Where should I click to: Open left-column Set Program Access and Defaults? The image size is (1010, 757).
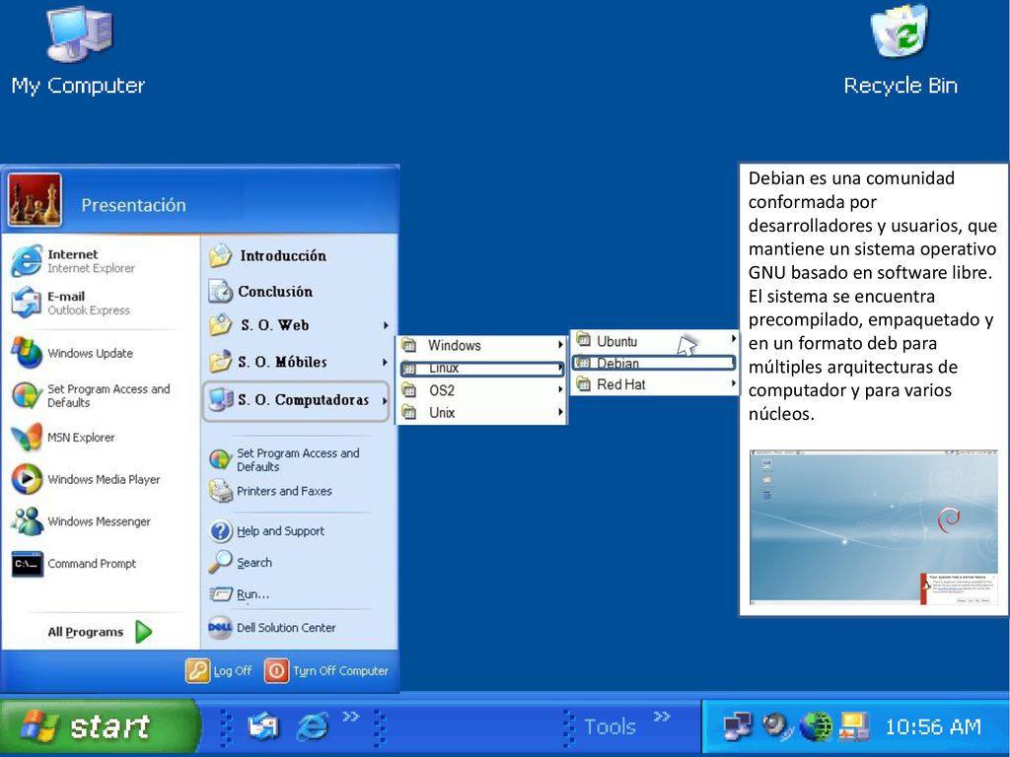coord(91,395)
